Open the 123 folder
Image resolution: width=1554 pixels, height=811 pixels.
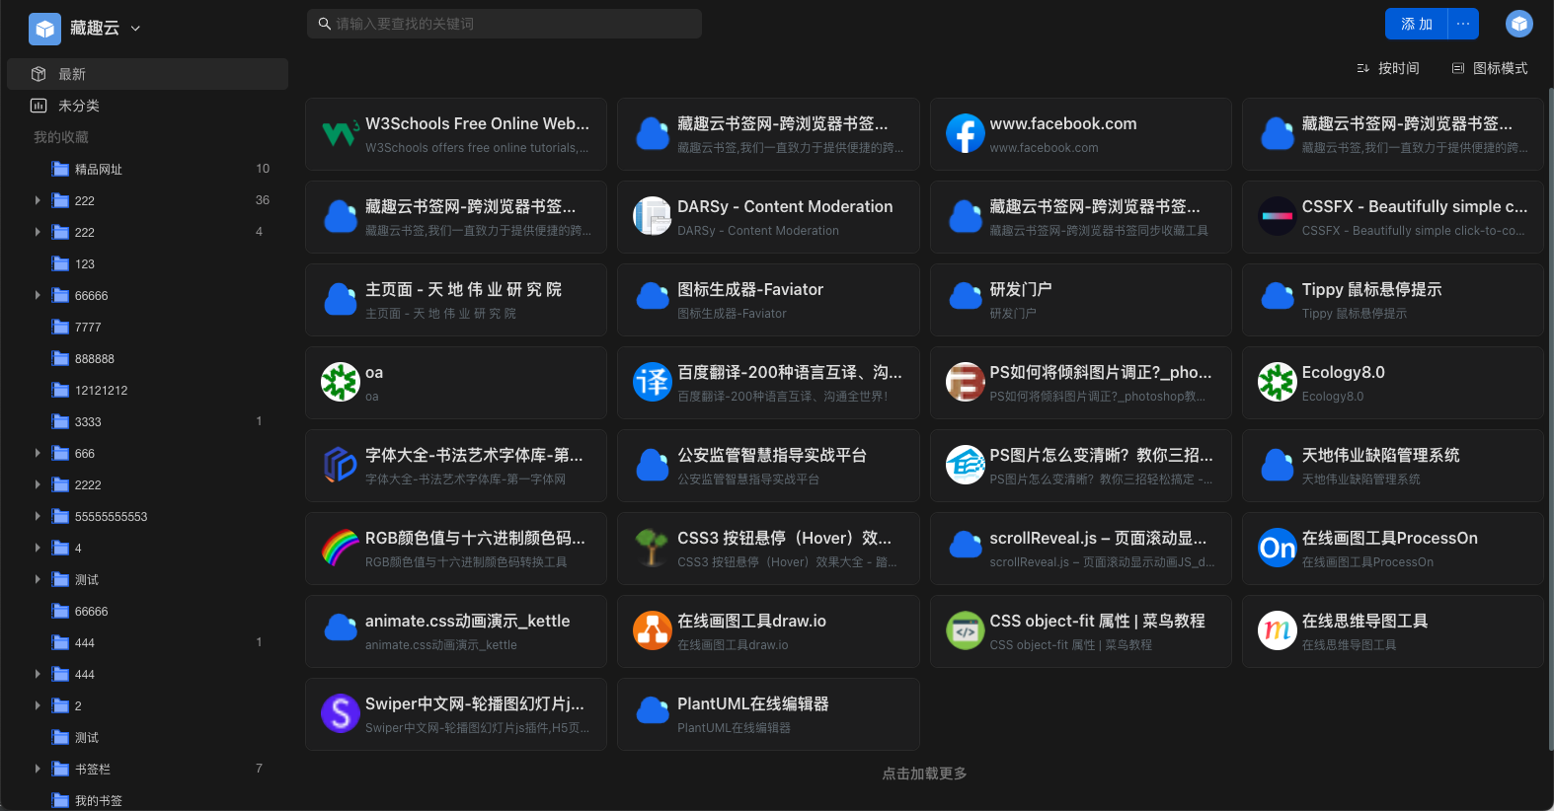85,263
